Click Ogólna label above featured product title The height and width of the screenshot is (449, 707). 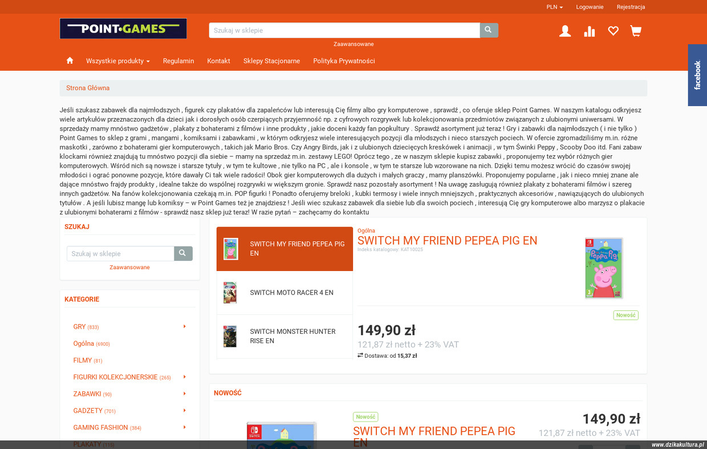click(366, 230)
